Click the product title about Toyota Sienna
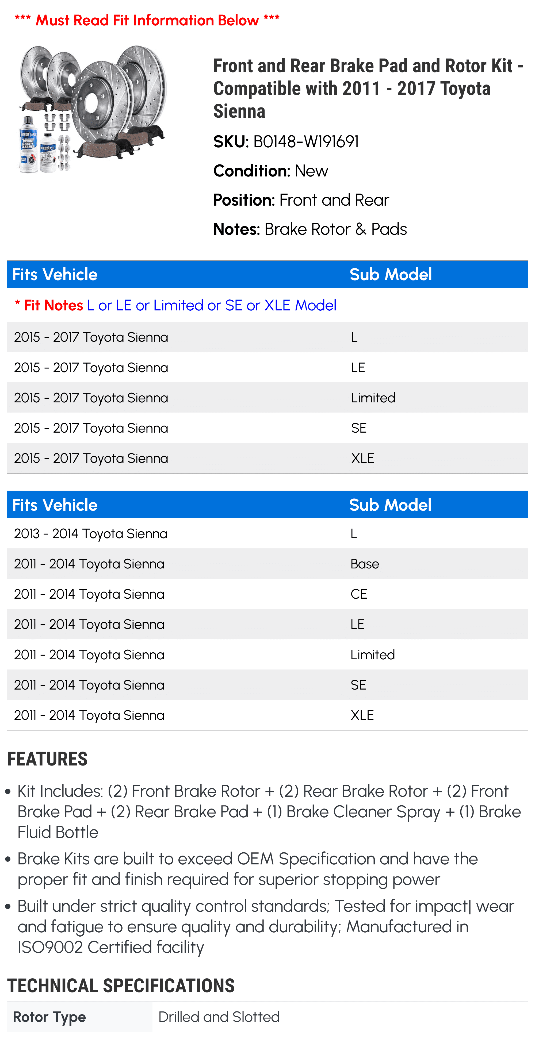The width and height of the screenshot is (535, 1039). tap(368, 88)
